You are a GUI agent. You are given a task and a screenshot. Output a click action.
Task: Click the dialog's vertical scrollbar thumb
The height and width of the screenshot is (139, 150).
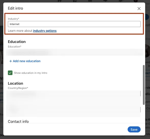pyautogui.click(x=144, y=85)
